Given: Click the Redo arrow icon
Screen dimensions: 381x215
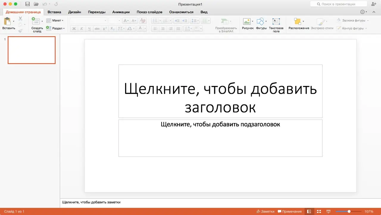Looking at the screenshot, I should click(x=56, y=4).
